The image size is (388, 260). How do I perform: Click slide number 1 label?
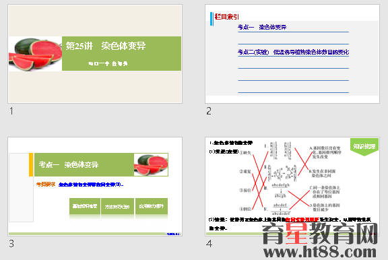pyautogui.click(x=11, y=111)
